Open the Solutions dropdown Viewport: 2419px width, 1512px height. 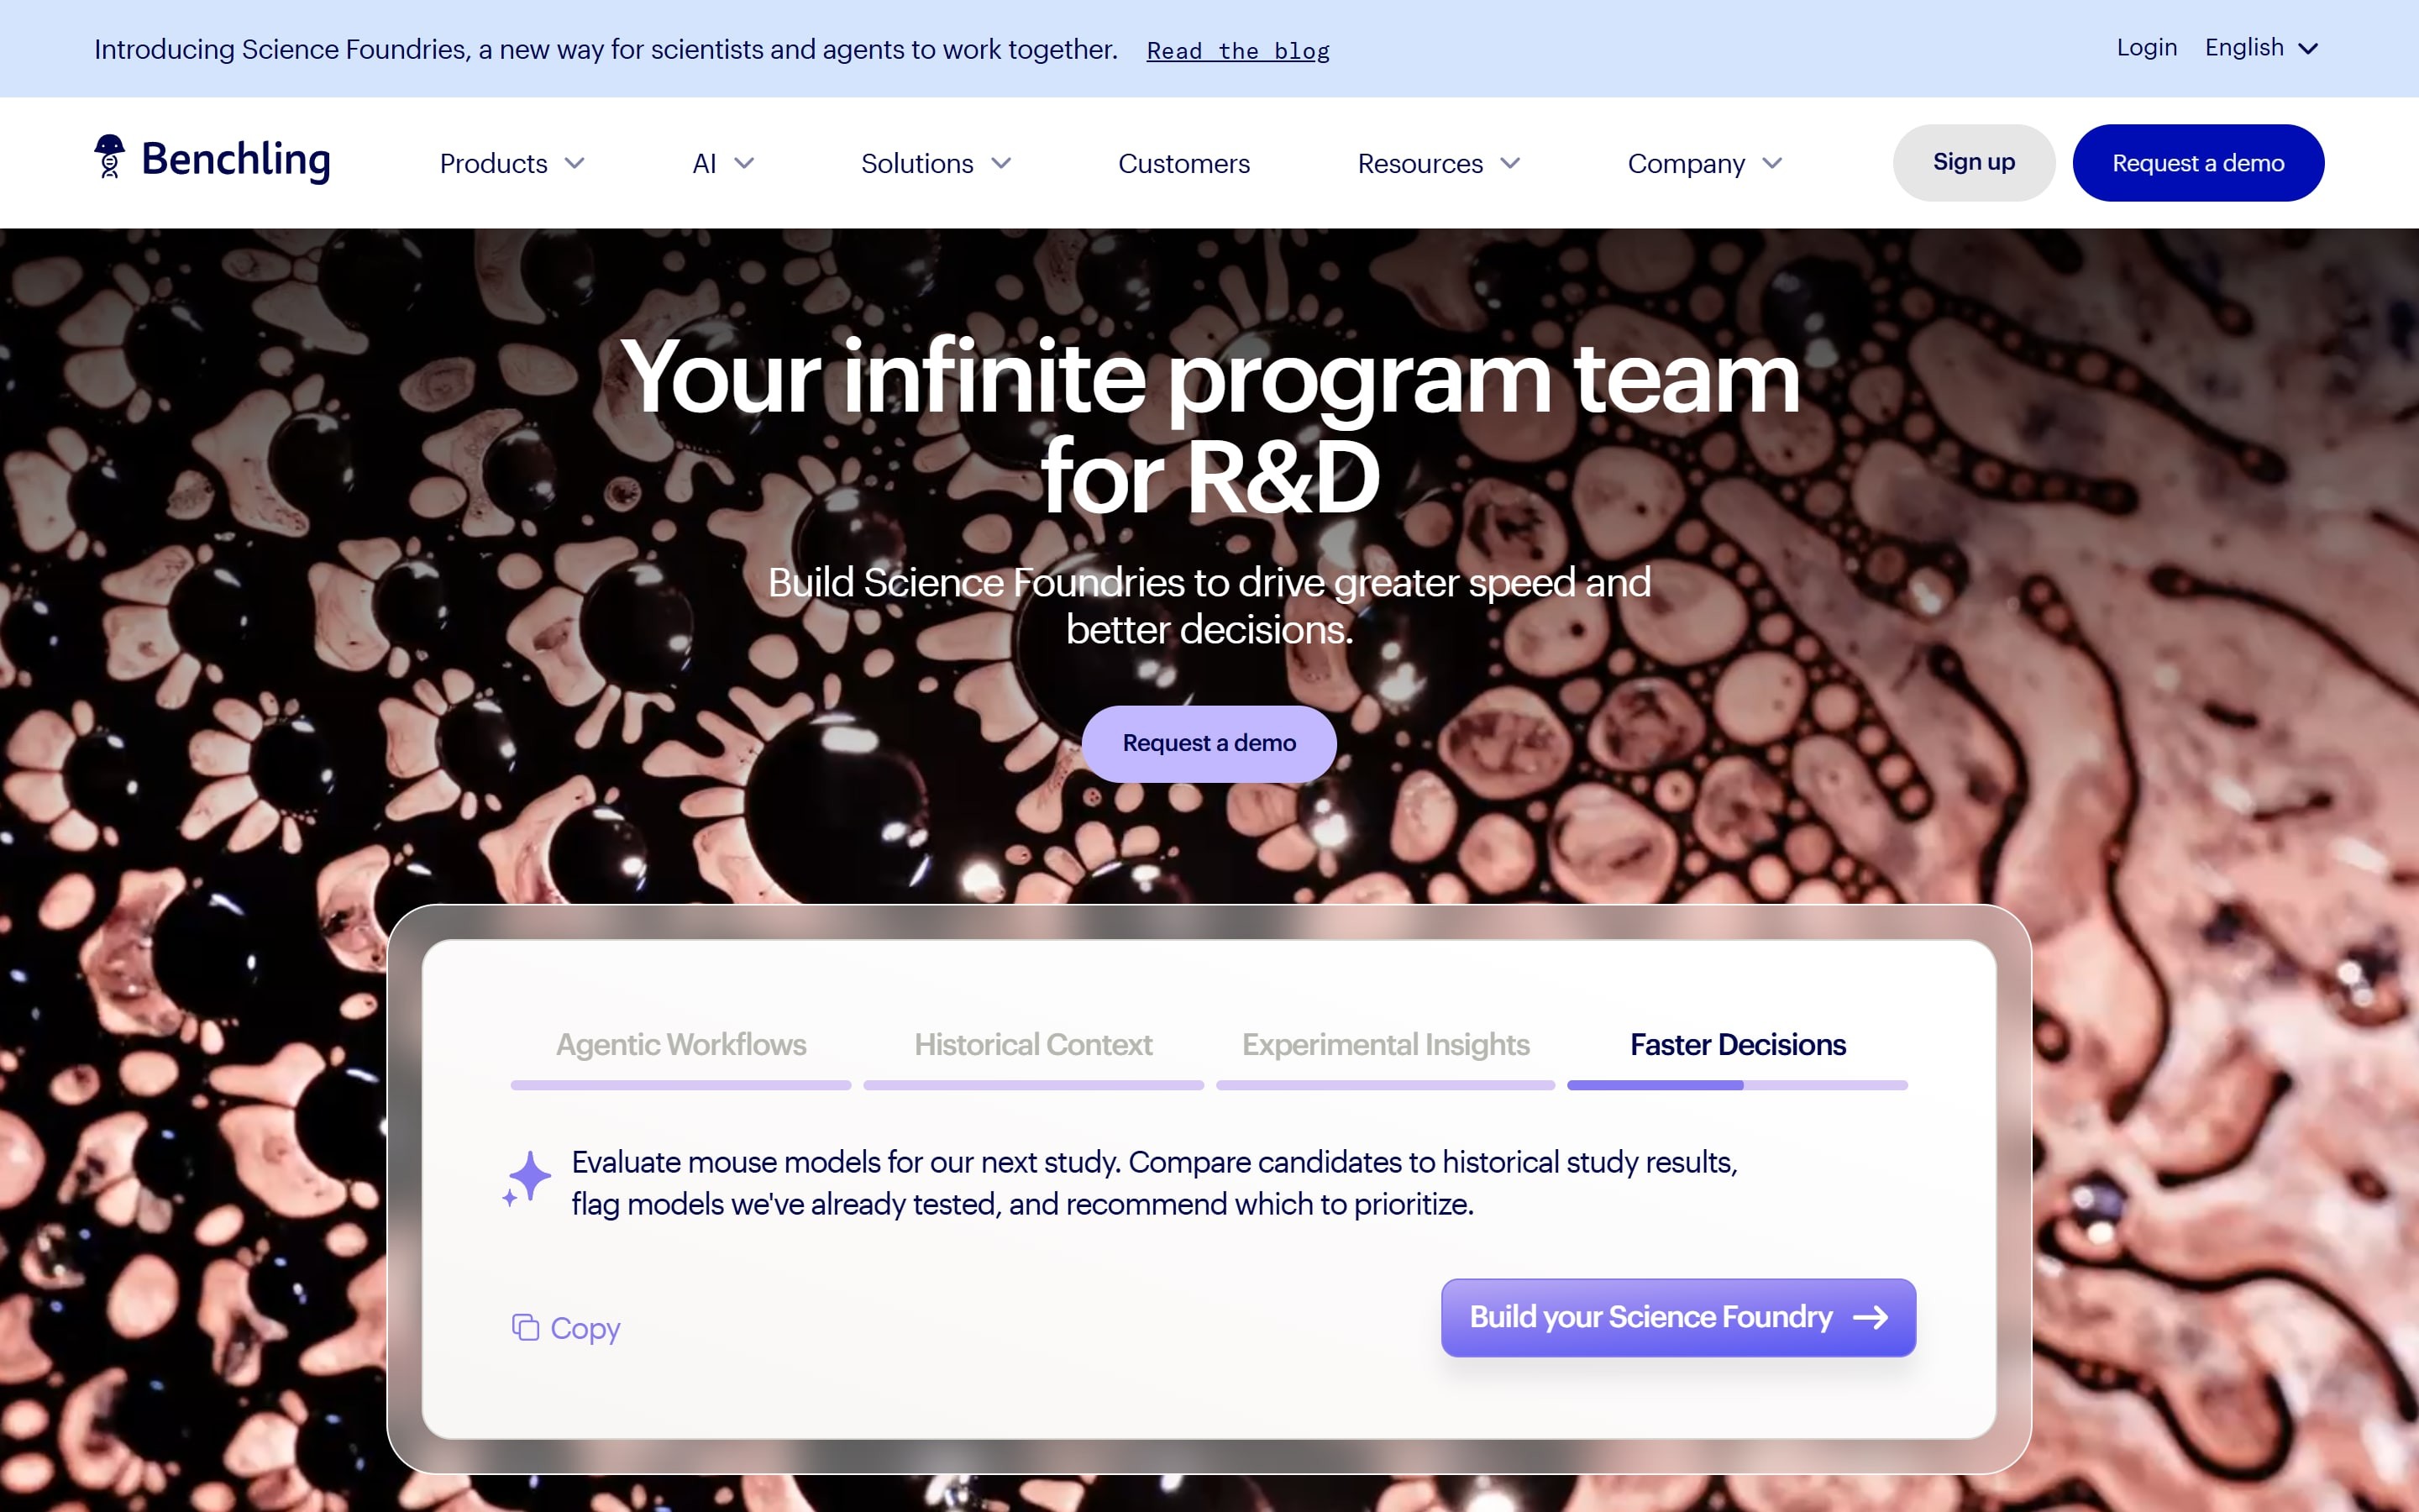pyautogui.click(x=936, y=163)
